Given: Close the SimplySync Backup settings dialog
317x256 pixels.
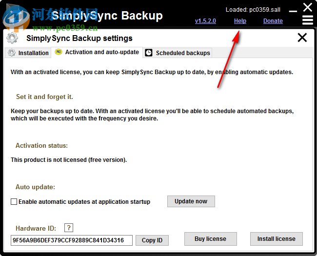Looking at the screenshot, I should coord(302,38).
